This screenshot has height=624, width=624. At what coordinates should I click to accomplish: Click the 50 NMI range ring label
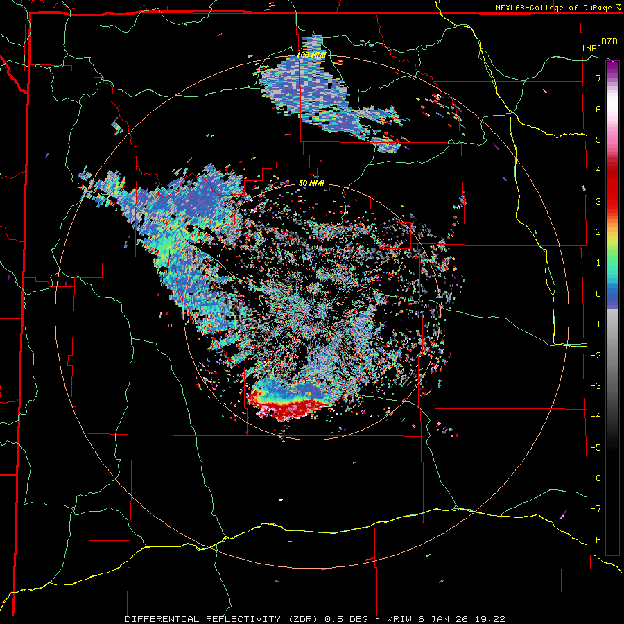click(311, 183)
